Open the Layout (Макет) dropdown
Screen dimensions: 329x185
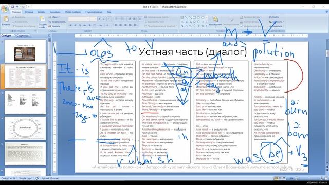[x=54, y=17]
